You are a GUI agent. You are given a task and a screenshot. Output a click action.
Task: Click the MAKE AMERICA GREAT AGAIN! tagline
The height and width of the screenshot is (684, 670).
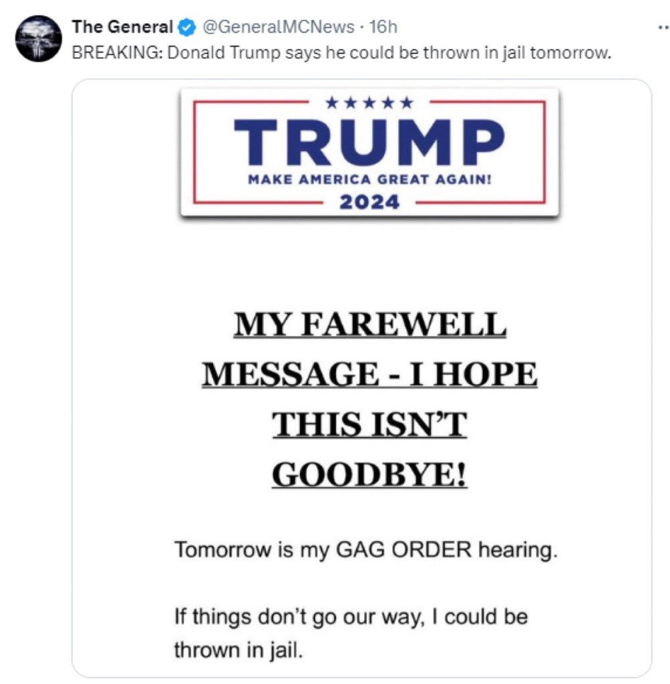tap(369, 179)
